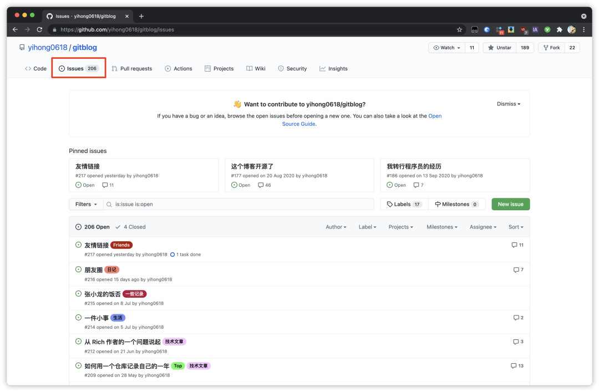Image resolution: width=599 pixels, height=392 pixels.
Task: Open the Sort dropdown
Action: point(515,227)
